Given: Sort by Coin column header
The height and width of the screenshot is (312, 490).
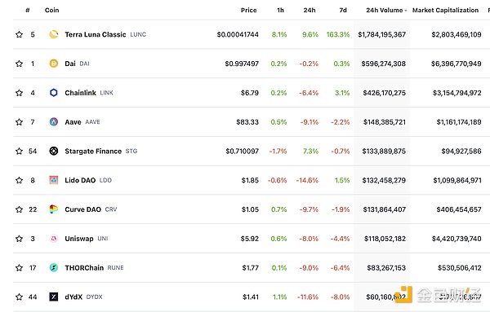Looking at the screenshot, I should tap(52, 11).
